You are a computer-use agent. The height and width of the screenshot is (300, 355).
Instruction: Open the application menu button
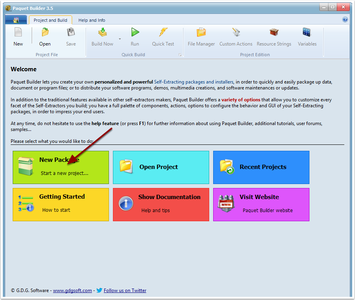[16, 20]
